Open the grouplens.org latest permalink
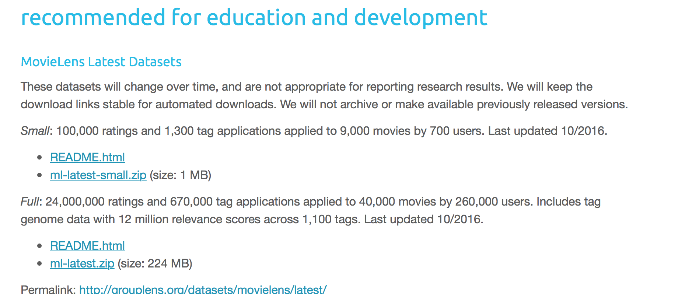Image resolution: width=692 pixels, height=294 pixels. tap(203, 289)
